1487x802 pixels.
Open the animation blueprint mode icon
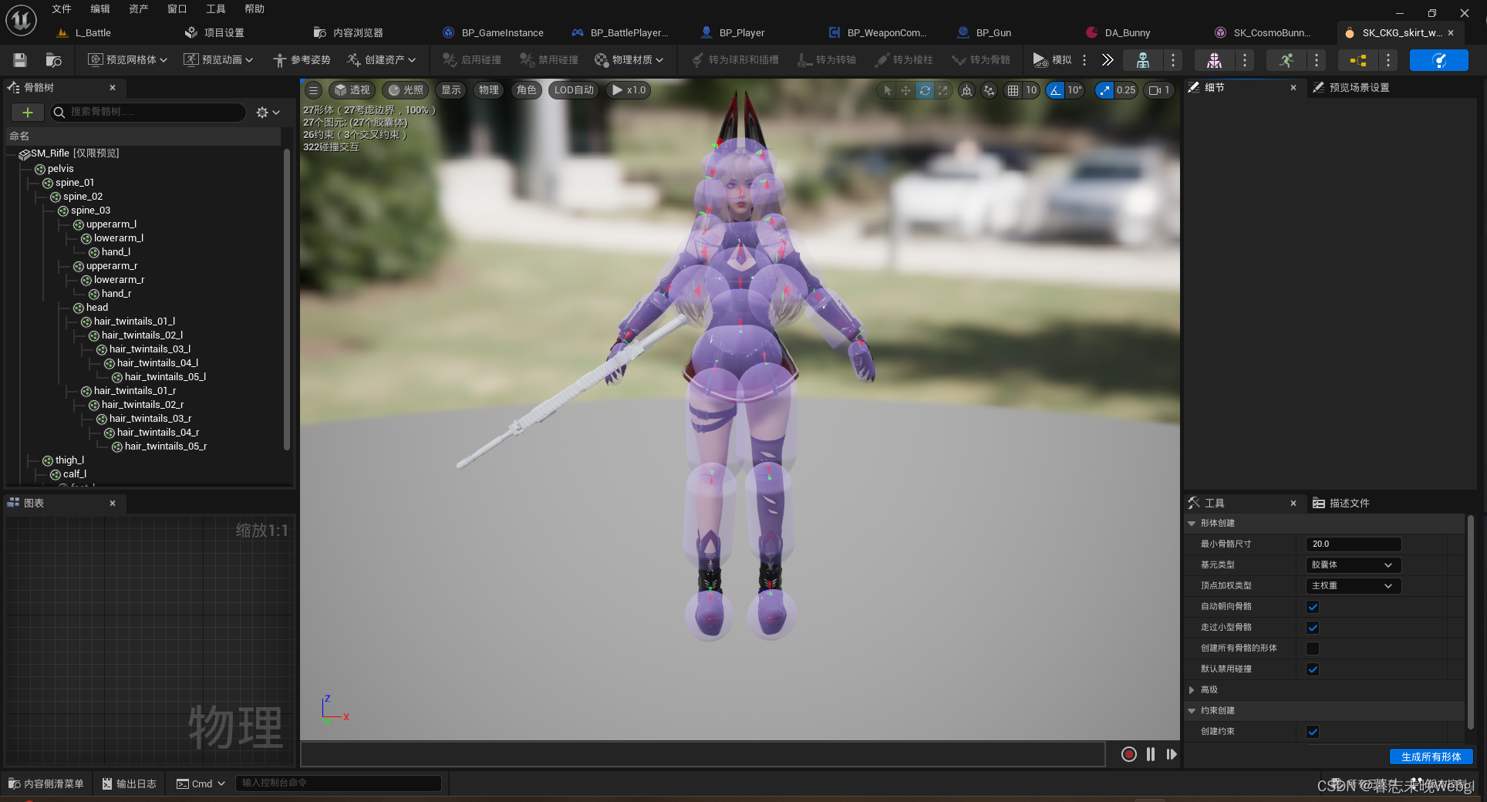[x=1358, y=60]
